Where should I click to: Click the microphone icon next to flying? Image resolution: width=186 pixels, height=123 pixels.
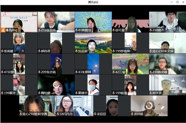[7, 30]
